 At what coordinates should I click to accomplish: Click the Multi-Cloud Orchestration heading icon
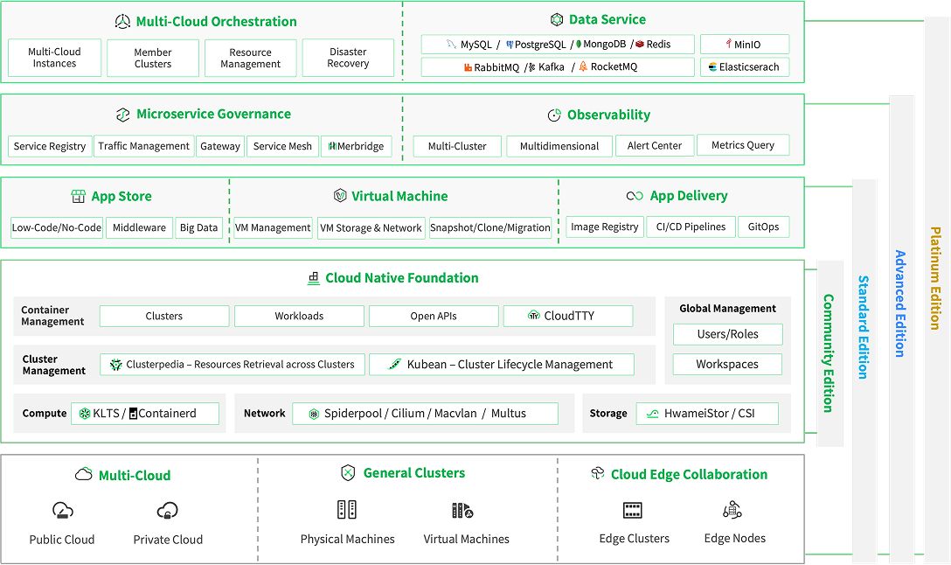pos(122,22)
